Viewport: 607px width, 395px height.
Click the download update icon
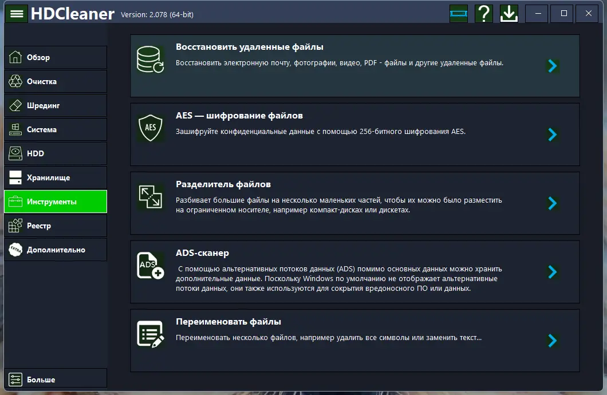coord(509,14)
